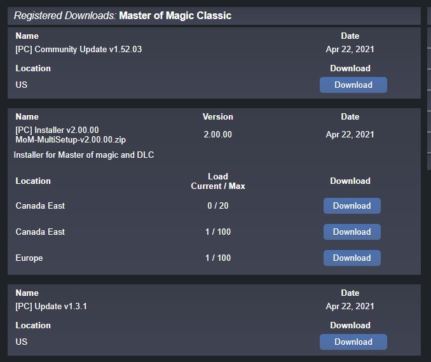Click the MoM-MultiSetup-v2.00.00.zip file name

tap(75, 139)
